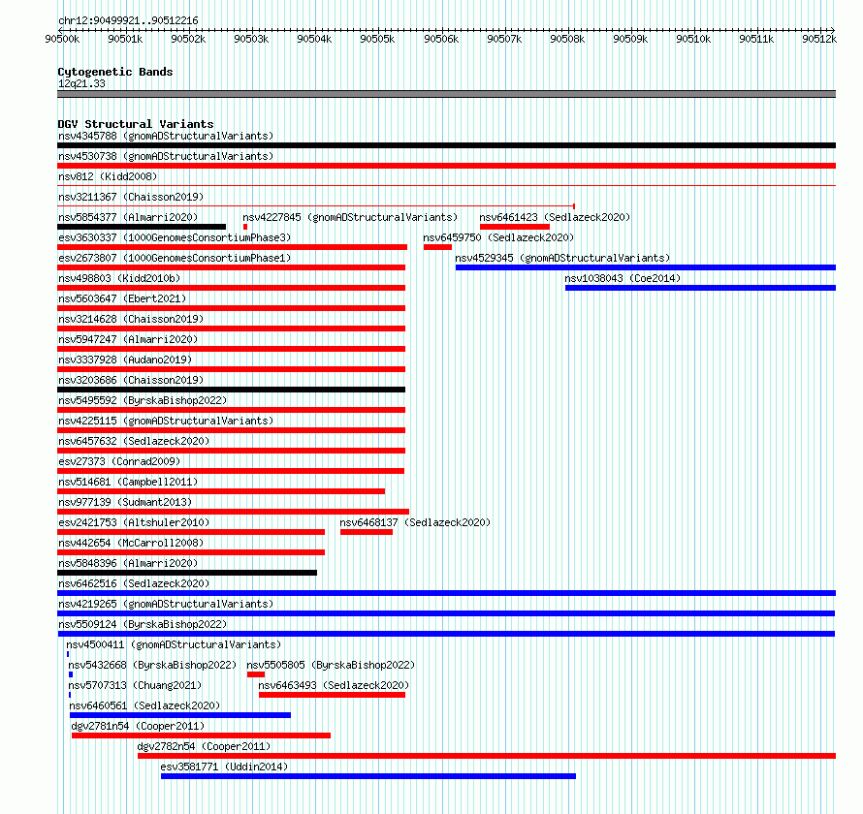Viewport: 863px width, 814px height.
Task: Select nsv6463493 (Sedlazeck2020) label
Action: [x=335, y=685]
